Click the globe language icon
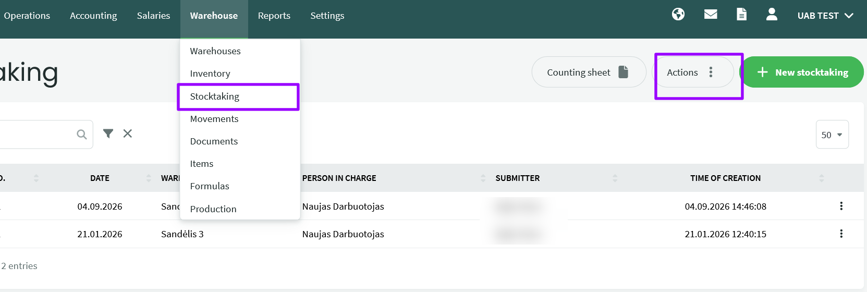 (x=678, y=15)
